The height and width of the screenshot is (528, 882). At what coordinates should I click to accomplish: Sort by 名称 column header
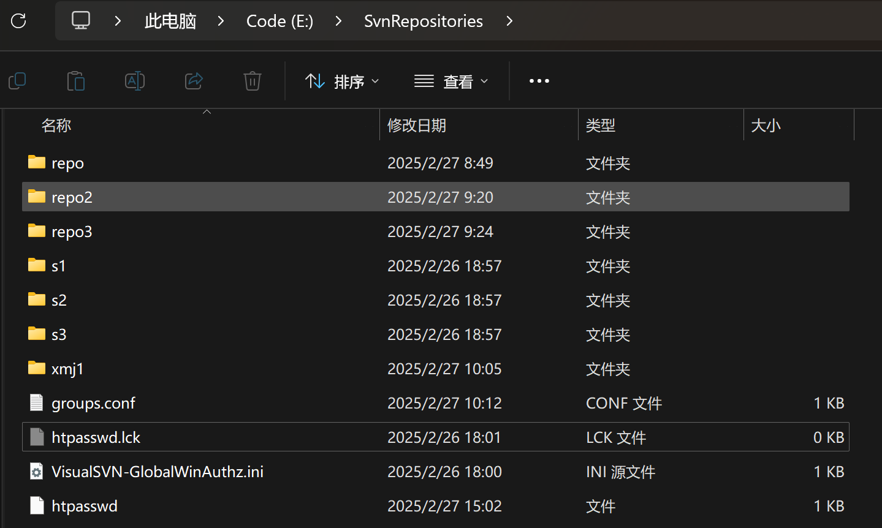pos(56,126)
